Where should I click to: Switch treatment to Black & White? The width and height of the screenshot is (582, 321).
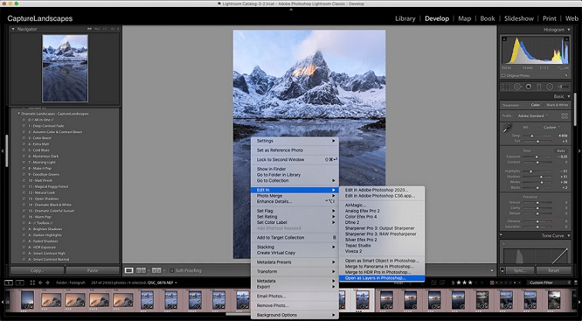pyautogui.click(x=557, y=105)
